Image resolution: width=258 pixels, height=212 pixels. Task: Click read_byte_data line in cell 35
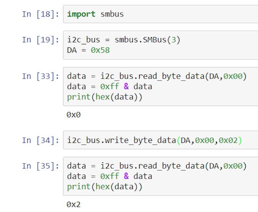point(157,166)
